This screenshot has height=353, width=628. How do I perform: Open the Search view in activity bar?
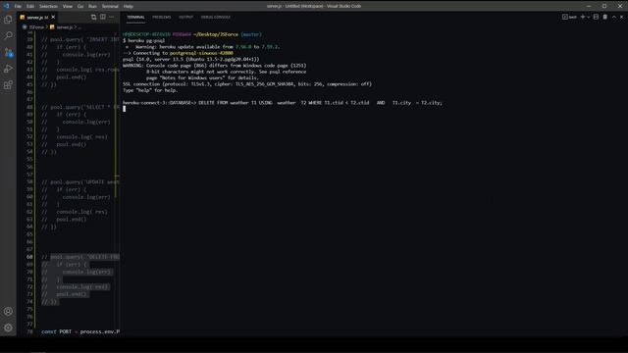coord(8,35)
